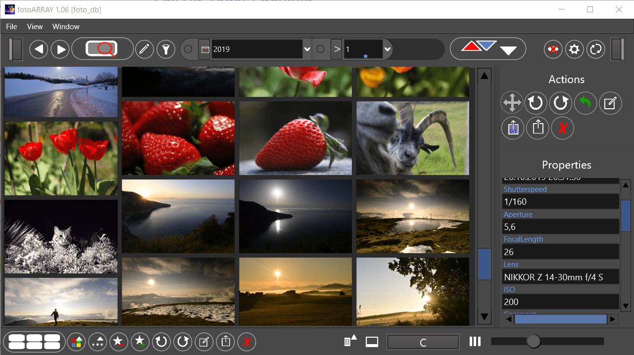Rotate counterclockwise in the Actions panel
The width and height of the screenshot is (634, 355).
pos(536,103)
